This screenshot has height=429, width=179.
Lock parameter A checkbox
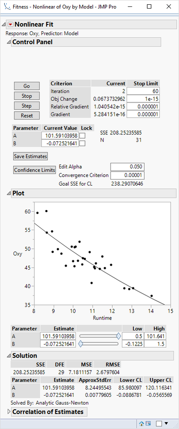coord(82,136)
